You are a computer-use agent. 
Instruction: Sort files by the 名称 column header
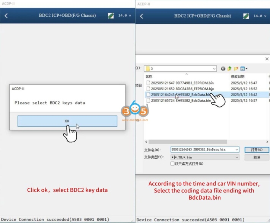(149, 77)
